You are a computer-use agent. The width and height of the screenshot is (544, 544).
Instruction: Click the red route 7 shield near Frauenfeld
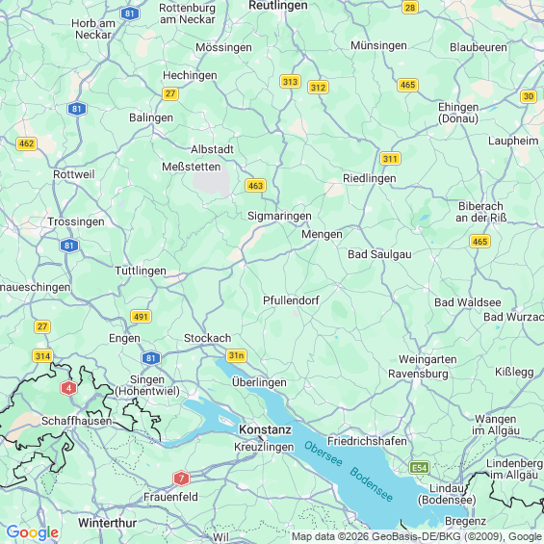click(181, 479)
